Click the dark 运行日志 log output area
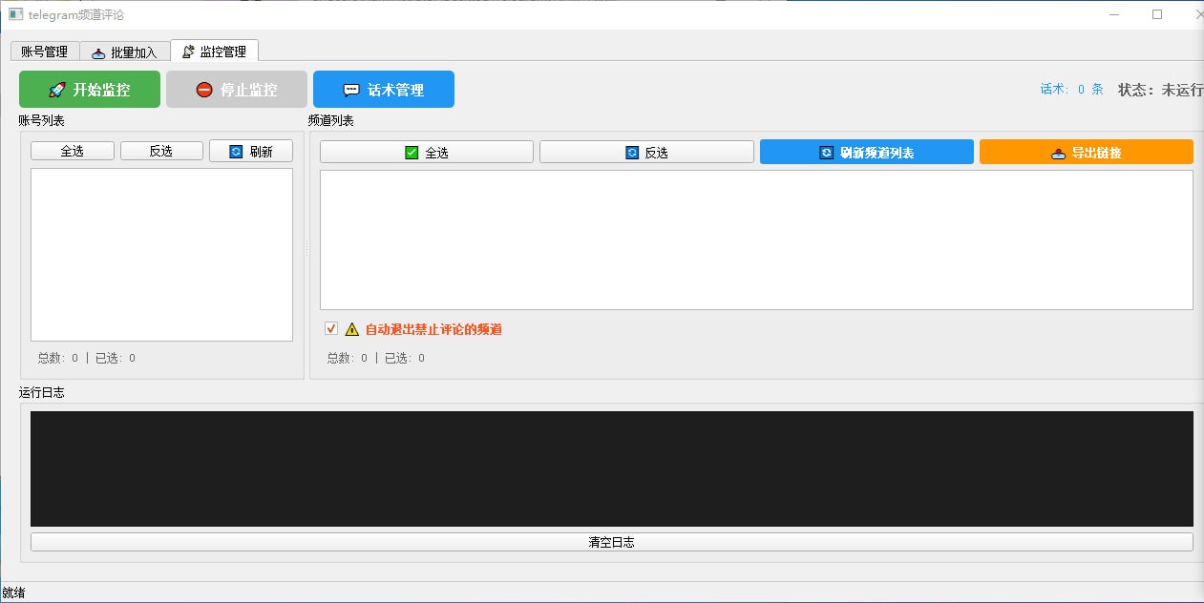This screenshot has width=1204, height=603. click(x=611, y=468)
